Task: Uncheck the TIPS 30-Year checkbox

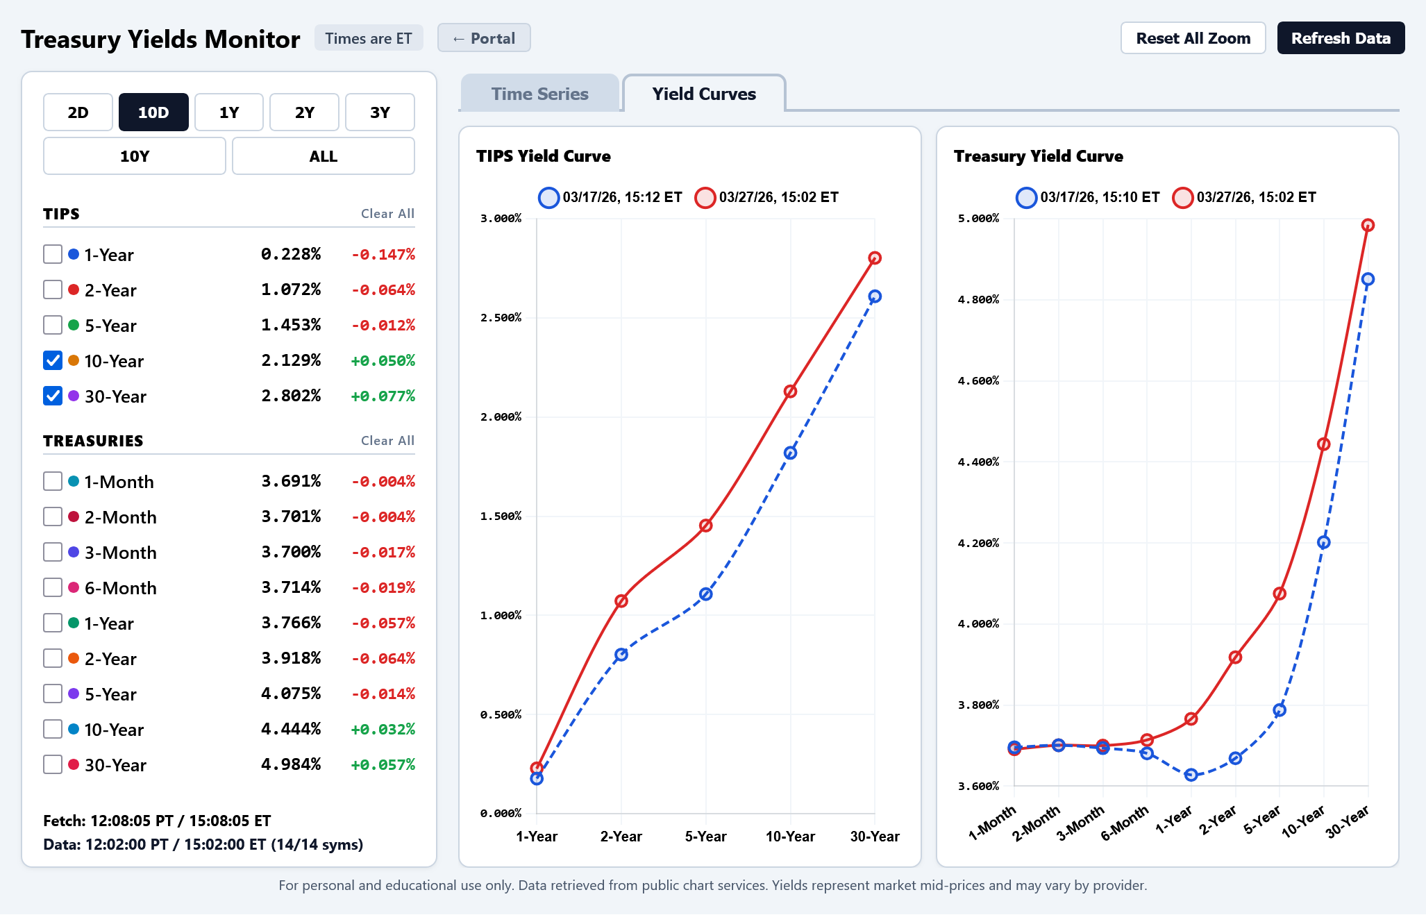Action: [x=53, y=396]
